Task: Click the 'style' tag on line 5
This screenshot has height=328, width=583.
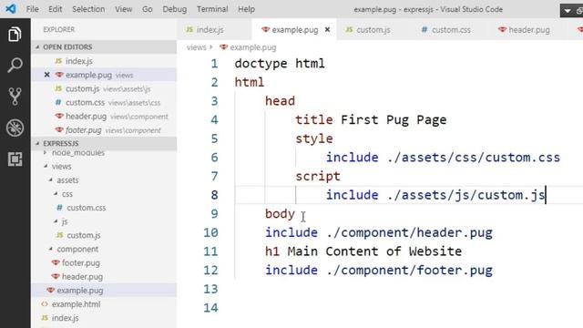Action: pyautogui.click(x=314, y=138)
